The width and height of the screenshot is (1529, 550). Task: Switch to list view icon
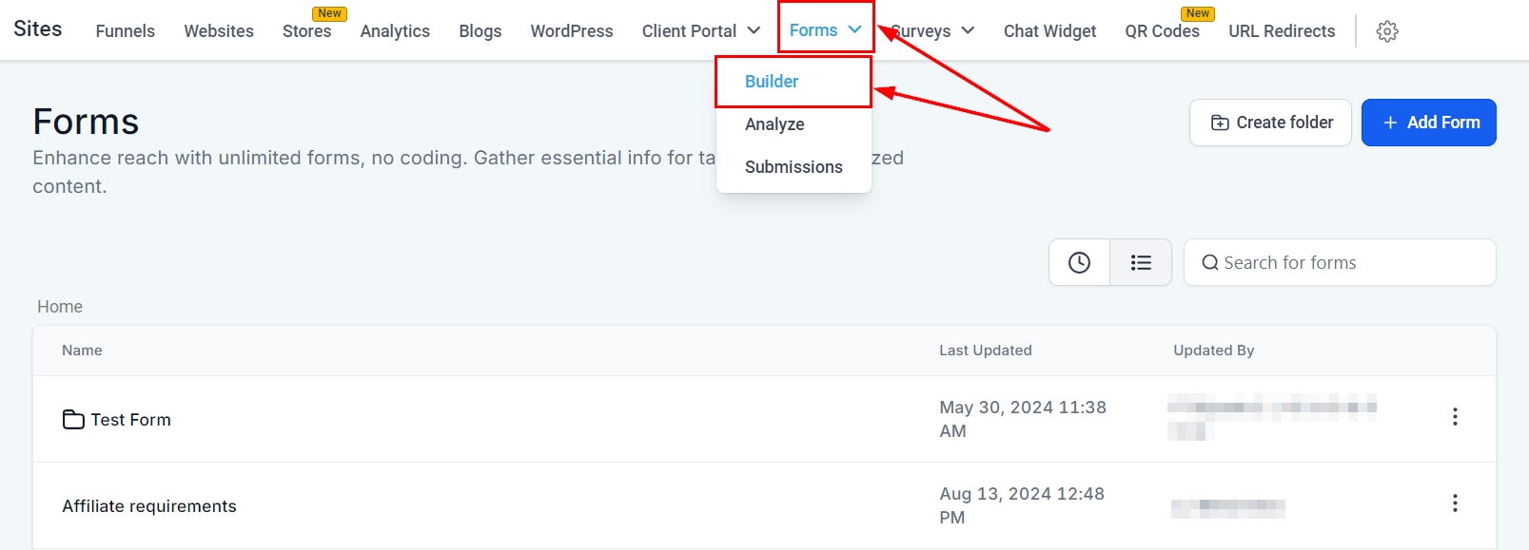(x=1141, y=263)
